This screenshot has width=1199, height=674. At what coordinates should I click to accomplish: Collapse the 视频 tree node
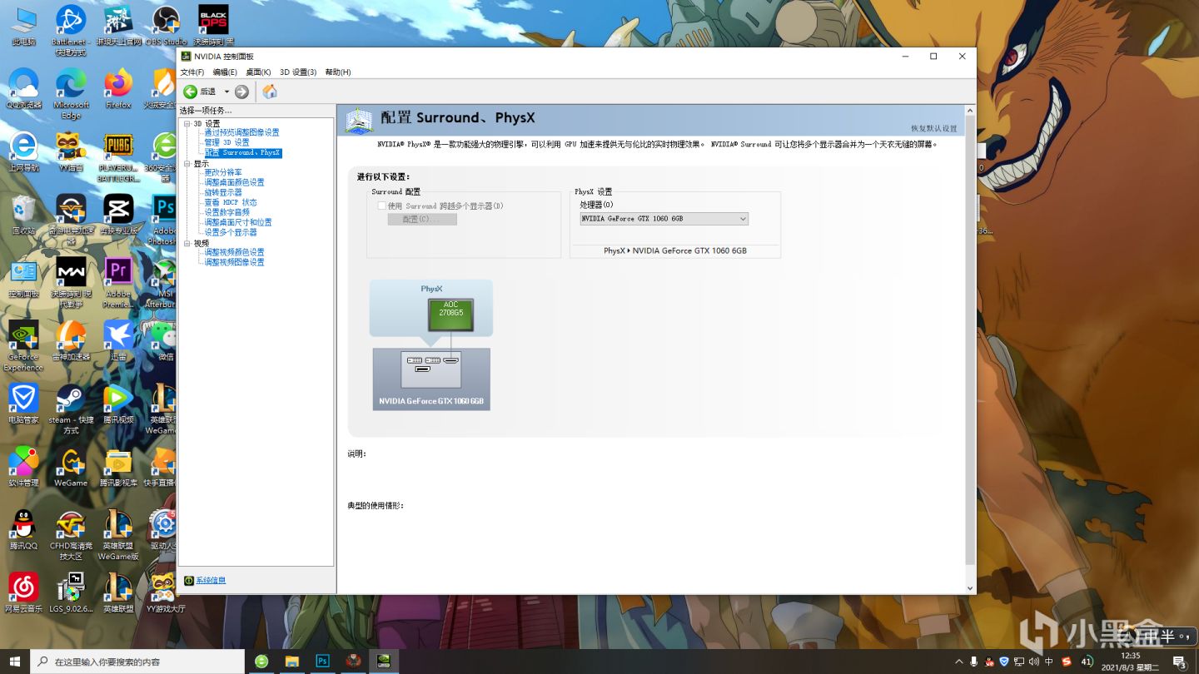pos(187,243)
